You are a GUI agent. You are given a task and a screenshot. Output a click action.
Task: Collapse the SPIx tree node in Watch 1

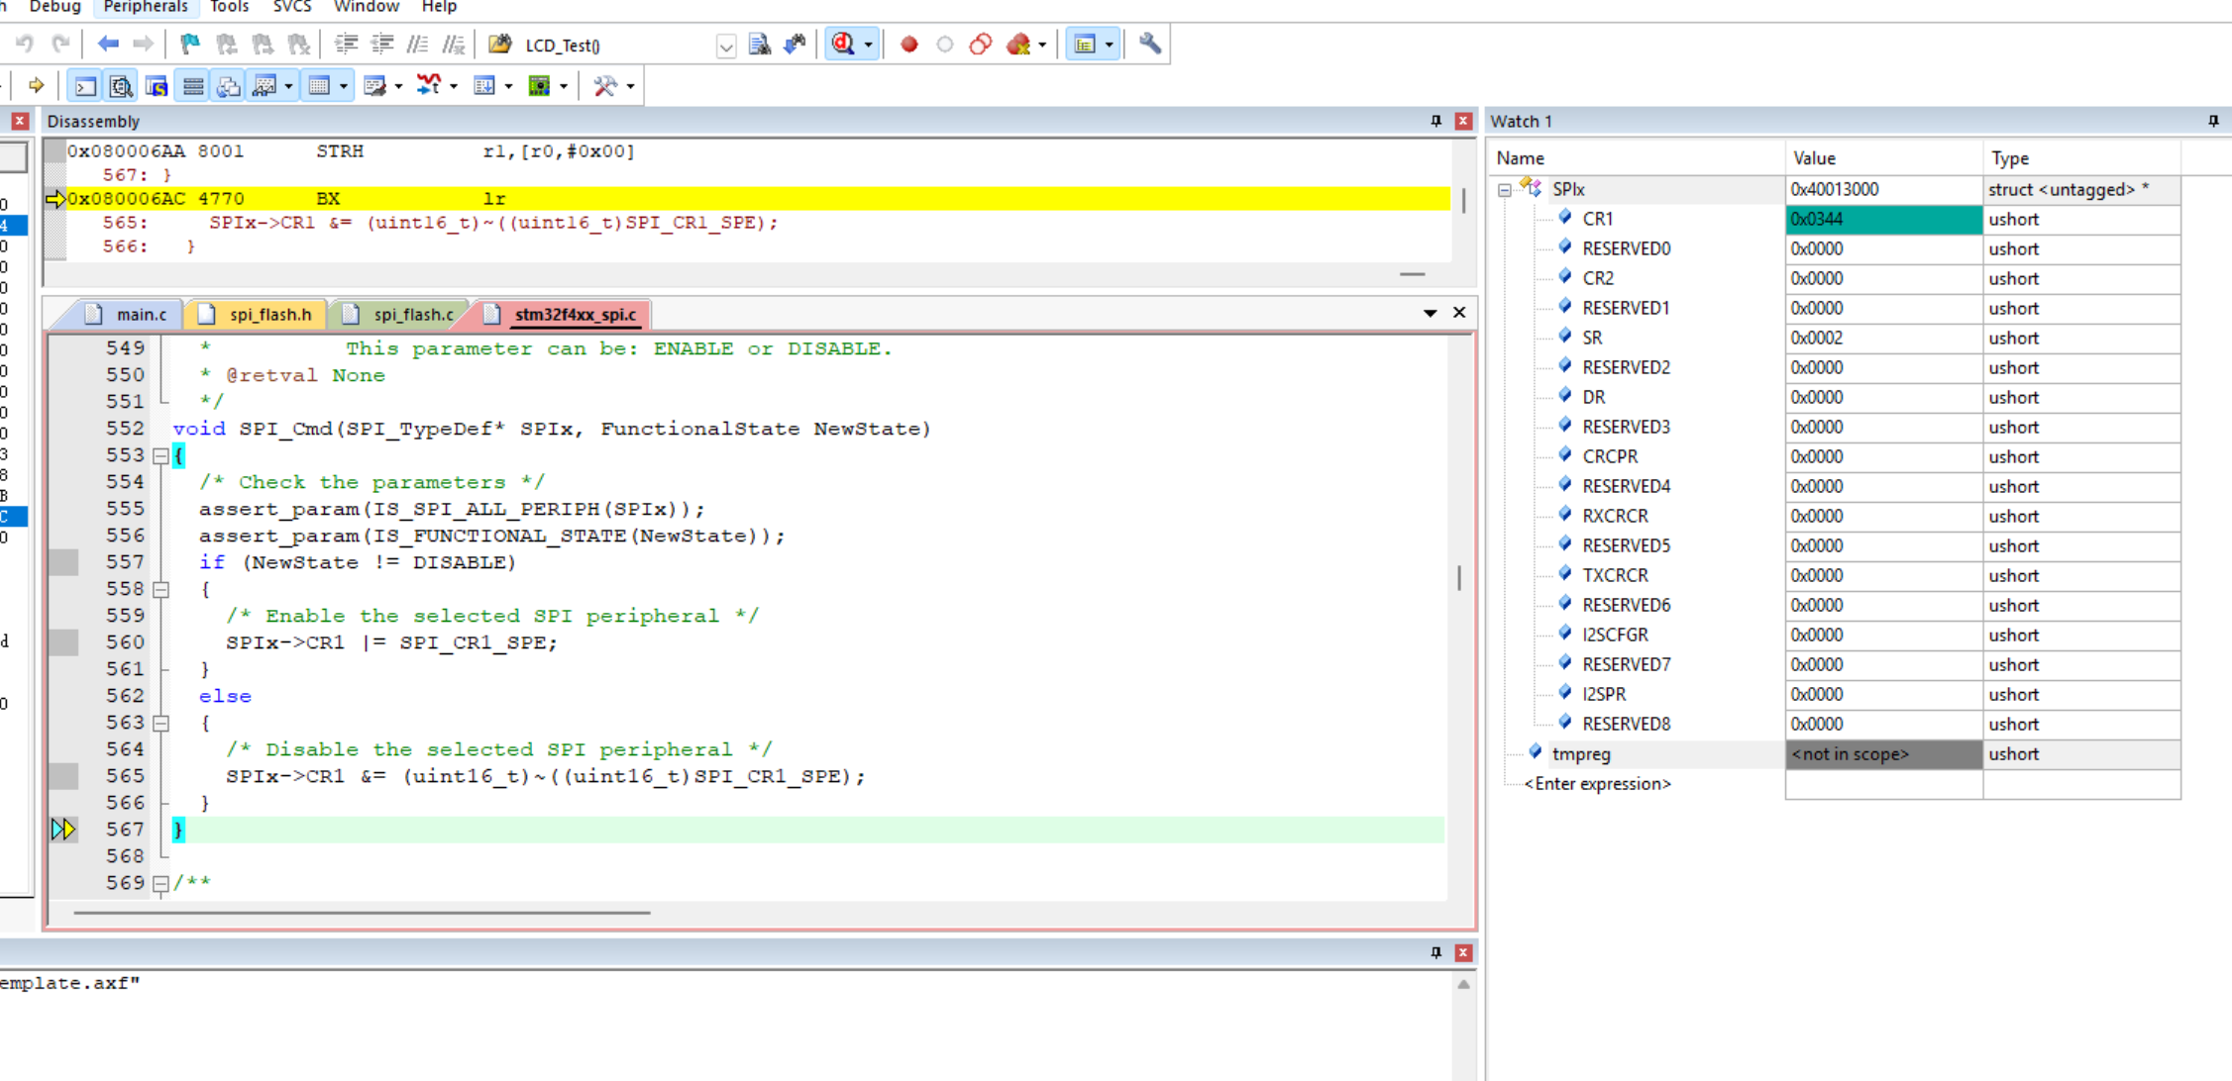1504,189
